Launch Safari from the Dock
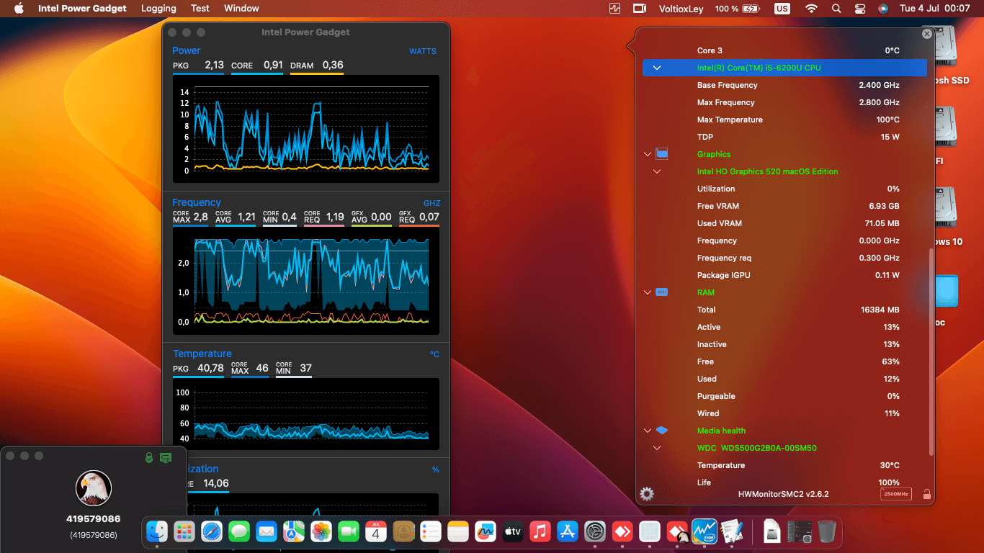Screen dimensions: 984x553 (212, 531)
